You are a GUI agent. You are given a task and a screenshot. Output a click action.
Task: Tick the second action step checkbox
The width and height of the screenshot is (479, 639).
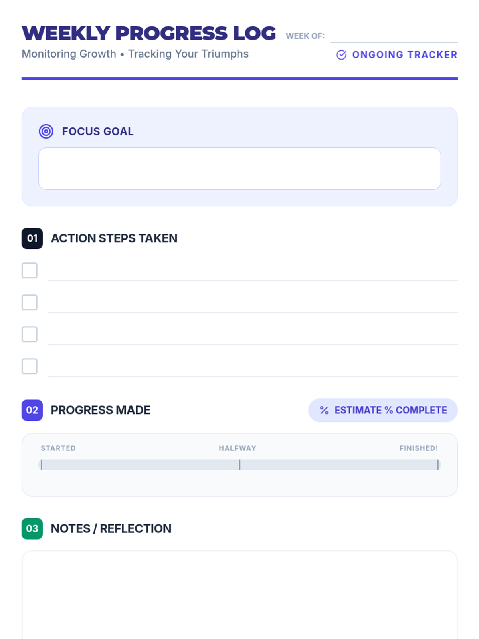point(30,302)
